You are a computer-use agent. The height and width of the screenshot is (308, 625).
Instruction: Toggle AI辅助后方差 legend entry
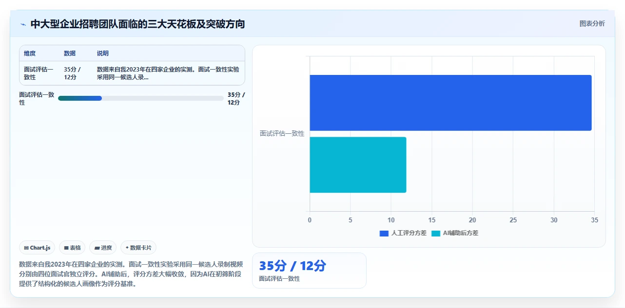[455, 233]
